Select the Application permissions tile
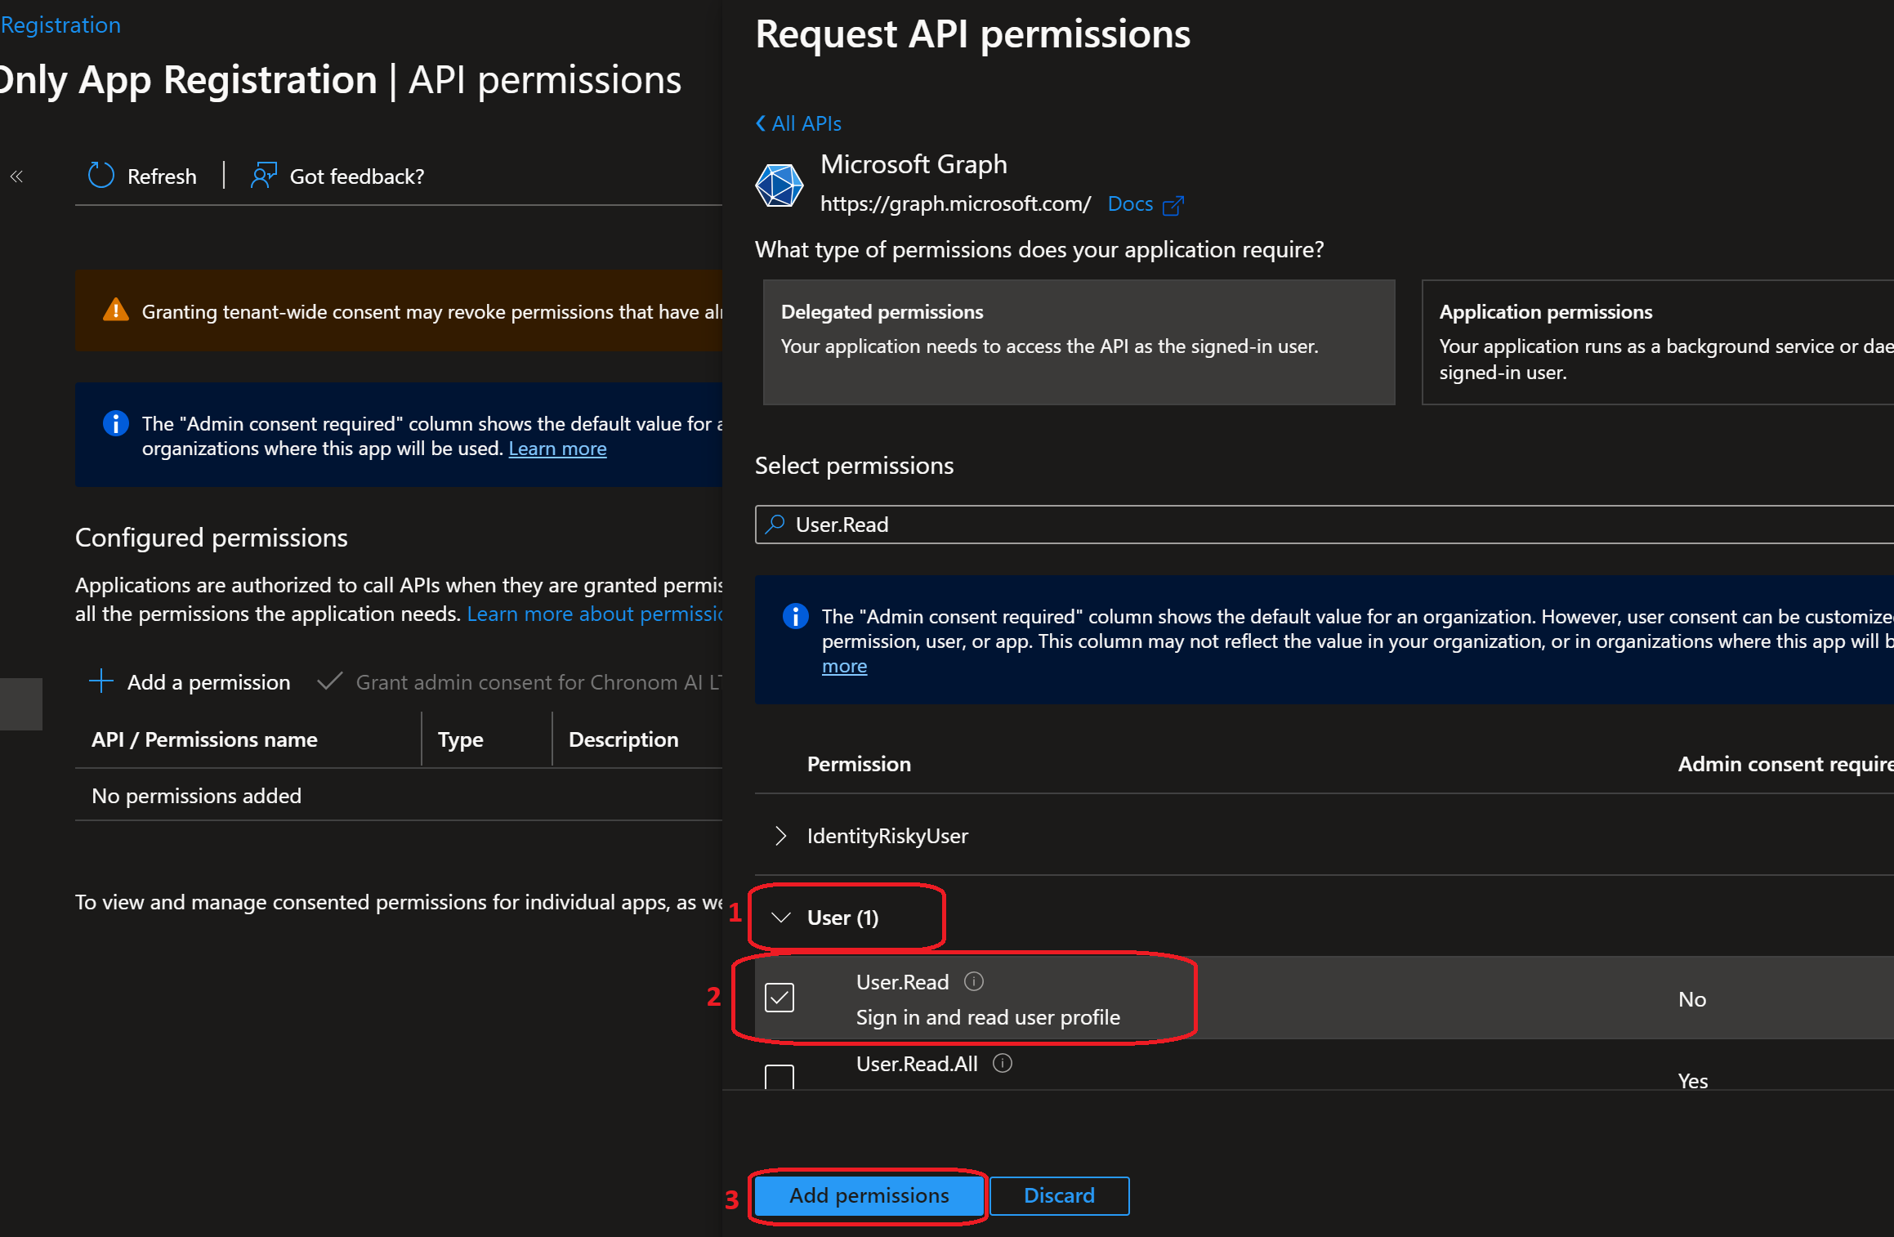 point(1657,343)
